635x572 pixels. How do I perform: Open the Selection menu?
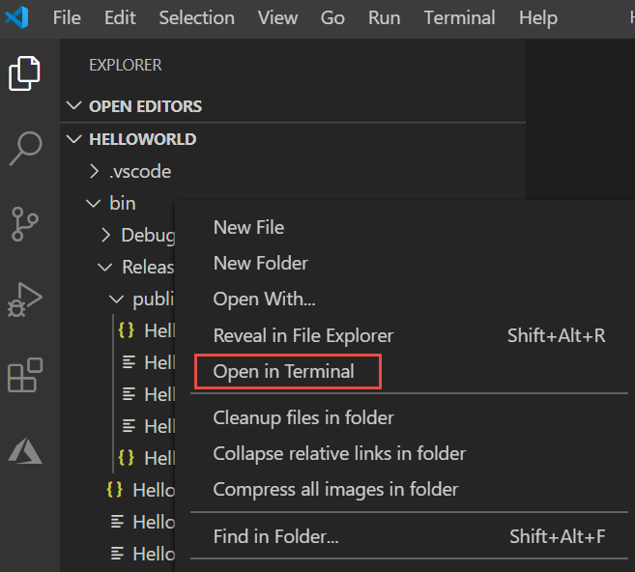[x=197, y=17]
